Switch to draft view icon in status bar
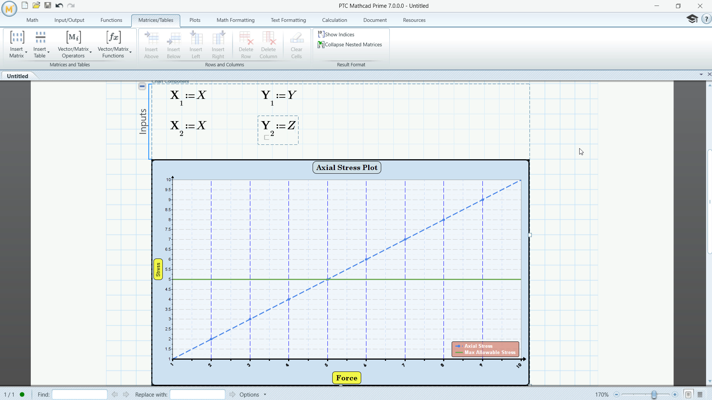712x400 pixels. [700, 394]
